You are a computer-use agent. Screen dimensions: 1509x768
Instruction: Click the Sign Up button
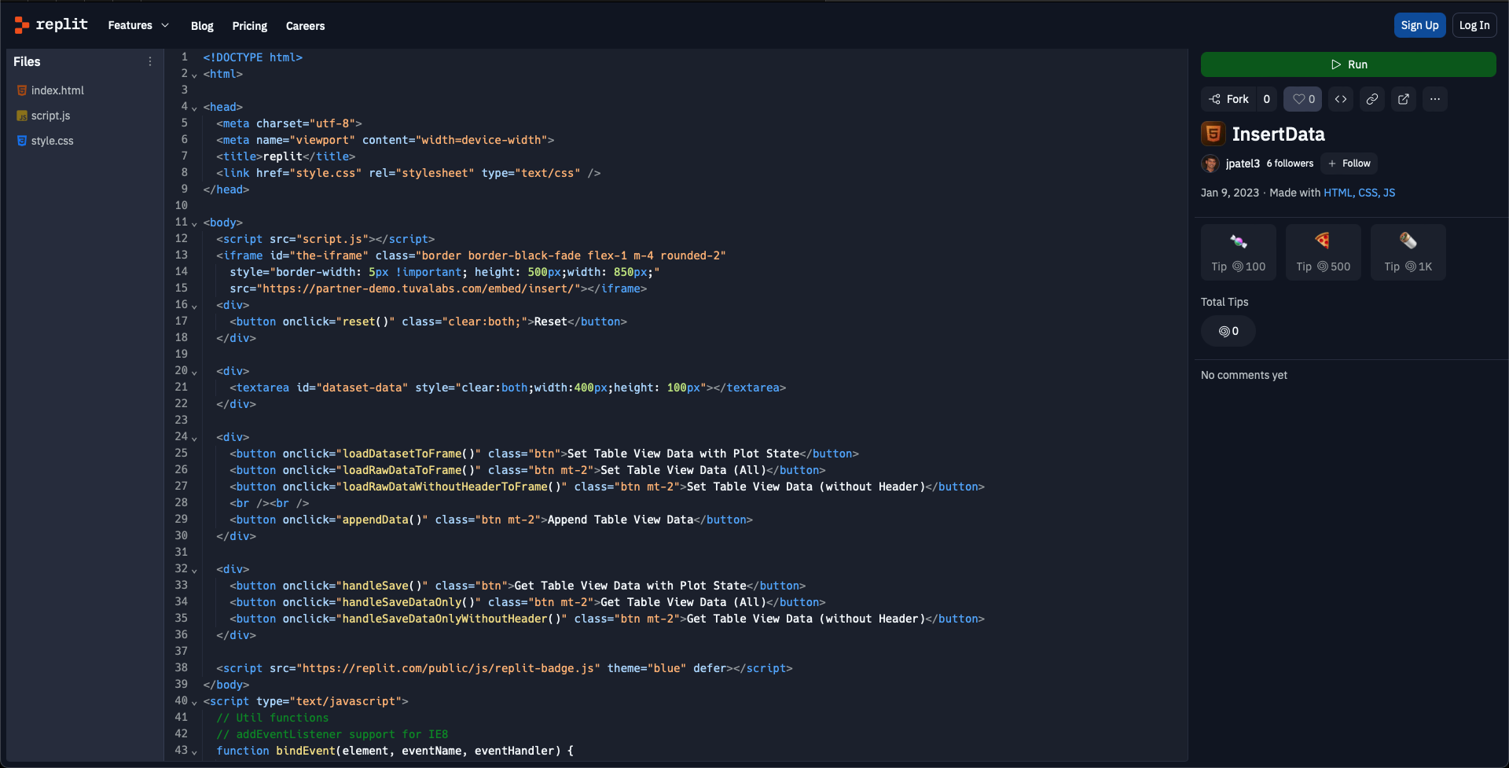tap(1419, 25)
